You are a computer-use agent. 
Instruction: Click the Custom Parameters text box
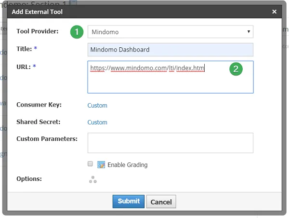coord(171,143)
